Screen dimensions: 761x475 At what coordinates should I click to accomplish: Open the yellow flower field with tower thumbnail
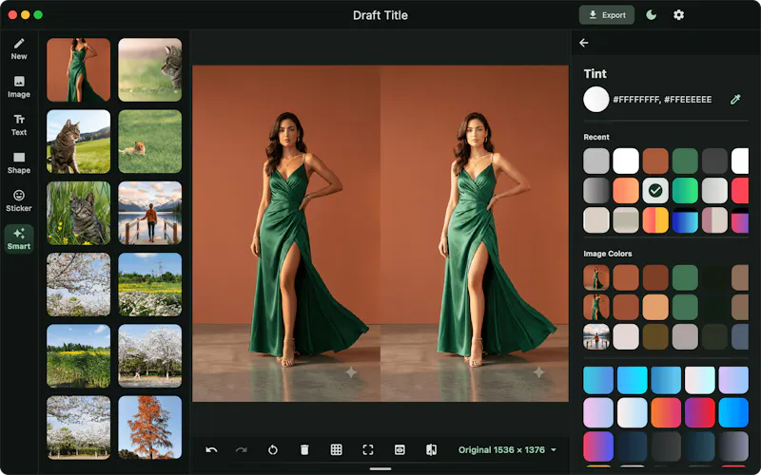[150, 284]
